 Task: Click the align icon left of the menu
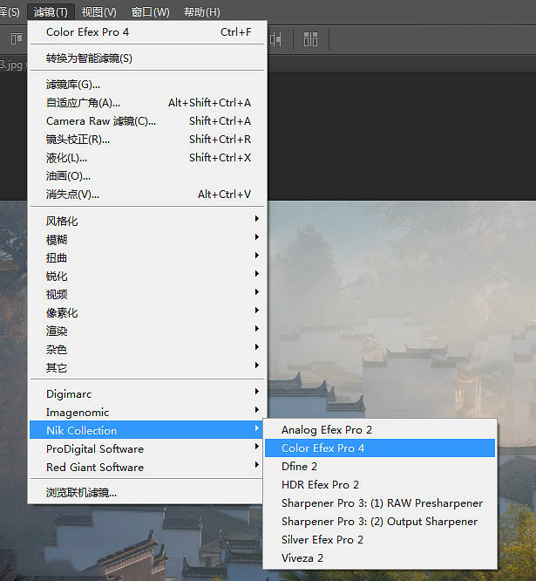16,39
